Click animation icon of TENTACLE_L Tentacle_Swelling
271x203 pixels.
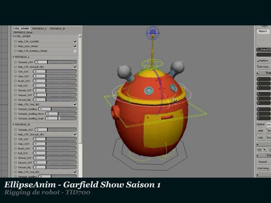tap(15, 109)
